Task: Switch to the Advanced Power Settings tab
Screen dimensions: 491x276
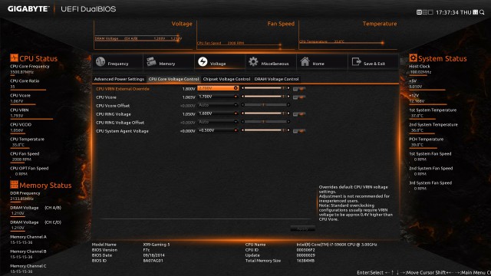Action: (x=120, y=79)
